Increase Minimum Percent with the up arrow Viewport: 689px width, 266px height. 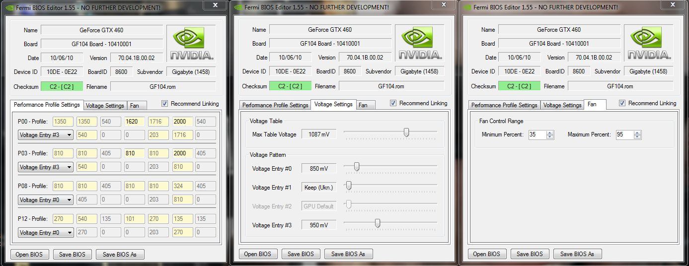[550, 133]
